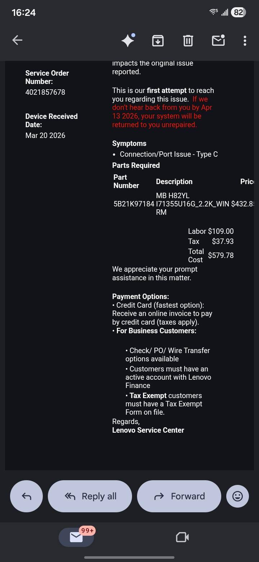Tap the gesture navigation bar handle
The image size is (259, 562).
[129, 557]
